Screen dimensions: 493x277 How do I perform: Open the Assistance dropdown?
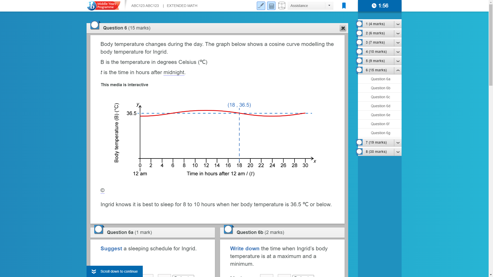click(310, 6)
